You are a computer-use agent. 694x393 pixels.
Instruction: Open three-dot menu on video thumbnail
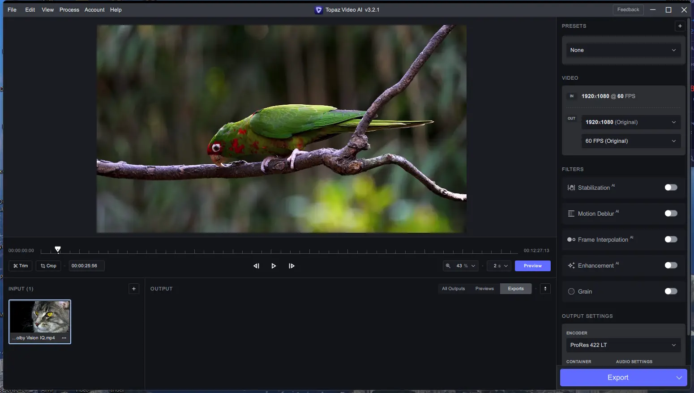64,338
